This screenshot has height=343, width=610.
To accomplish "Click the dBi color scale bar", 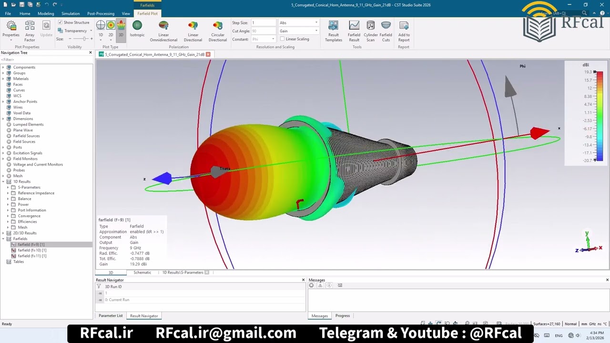I will 599,116.
